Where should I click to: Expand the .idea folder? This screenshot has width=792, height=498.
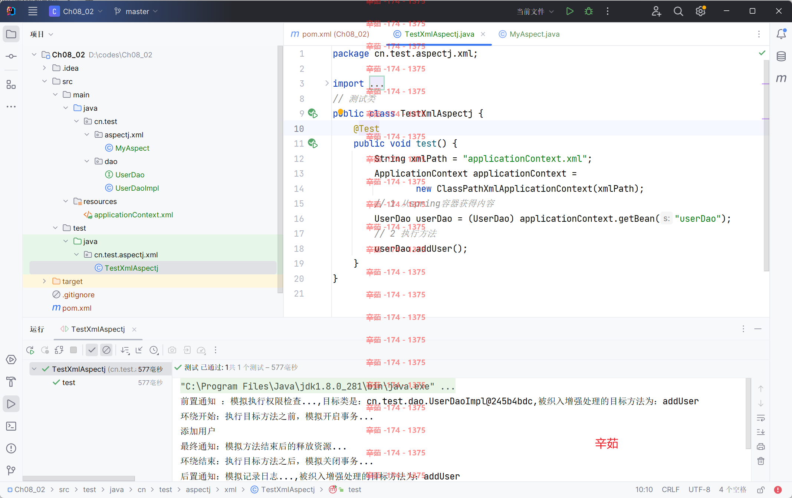(44, 68)
